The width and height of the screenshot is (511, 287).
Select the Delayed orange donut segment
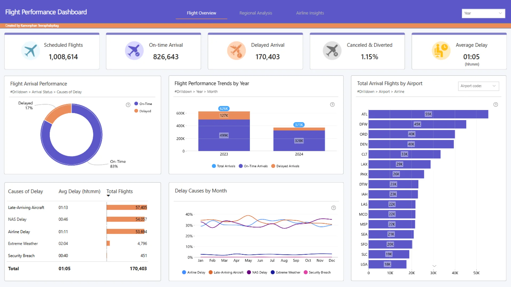coord(59,112)
